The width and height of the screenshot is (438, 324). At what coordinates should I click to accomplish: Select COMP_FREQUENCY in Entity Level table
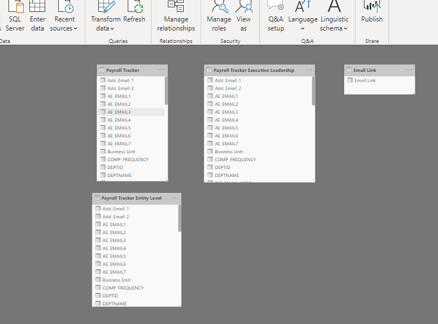tap(135, 288)
